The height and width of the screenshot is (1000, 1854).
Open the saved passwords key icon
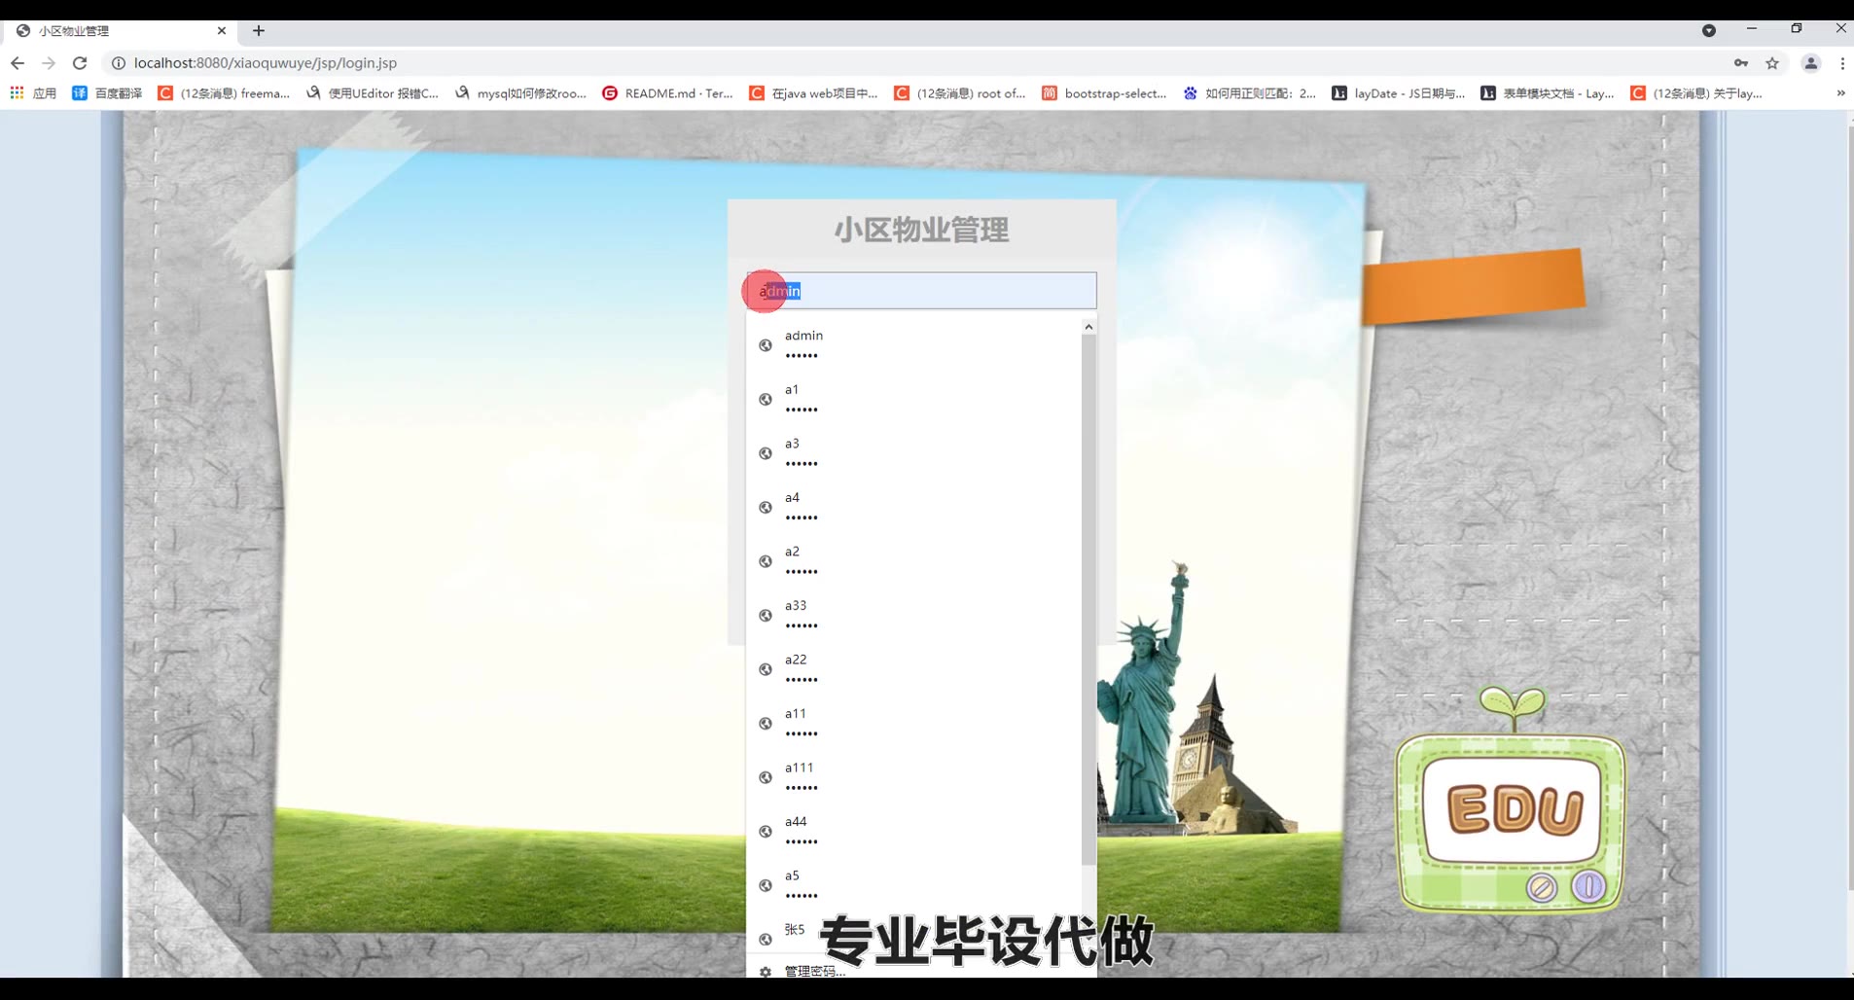click(1741, 63)
